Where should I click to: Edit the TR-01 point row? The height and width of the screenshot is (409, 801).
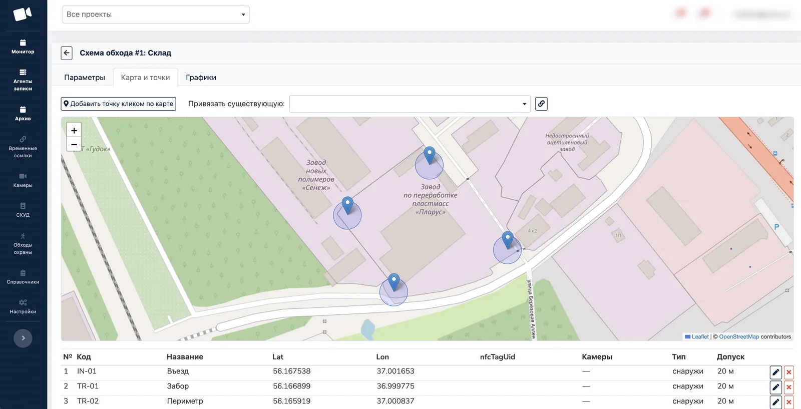775,387
